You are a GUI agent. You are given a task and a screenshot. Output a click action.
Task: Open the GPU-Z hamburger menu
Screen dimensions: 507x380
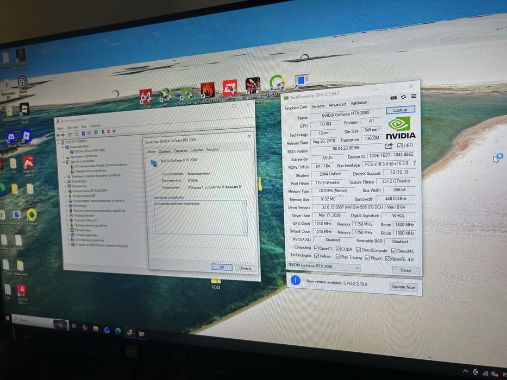[414, 96]
